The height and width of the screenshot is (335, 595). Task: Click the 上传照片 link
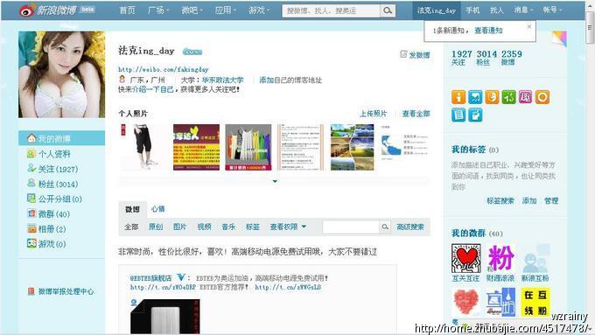pos(374,114)
